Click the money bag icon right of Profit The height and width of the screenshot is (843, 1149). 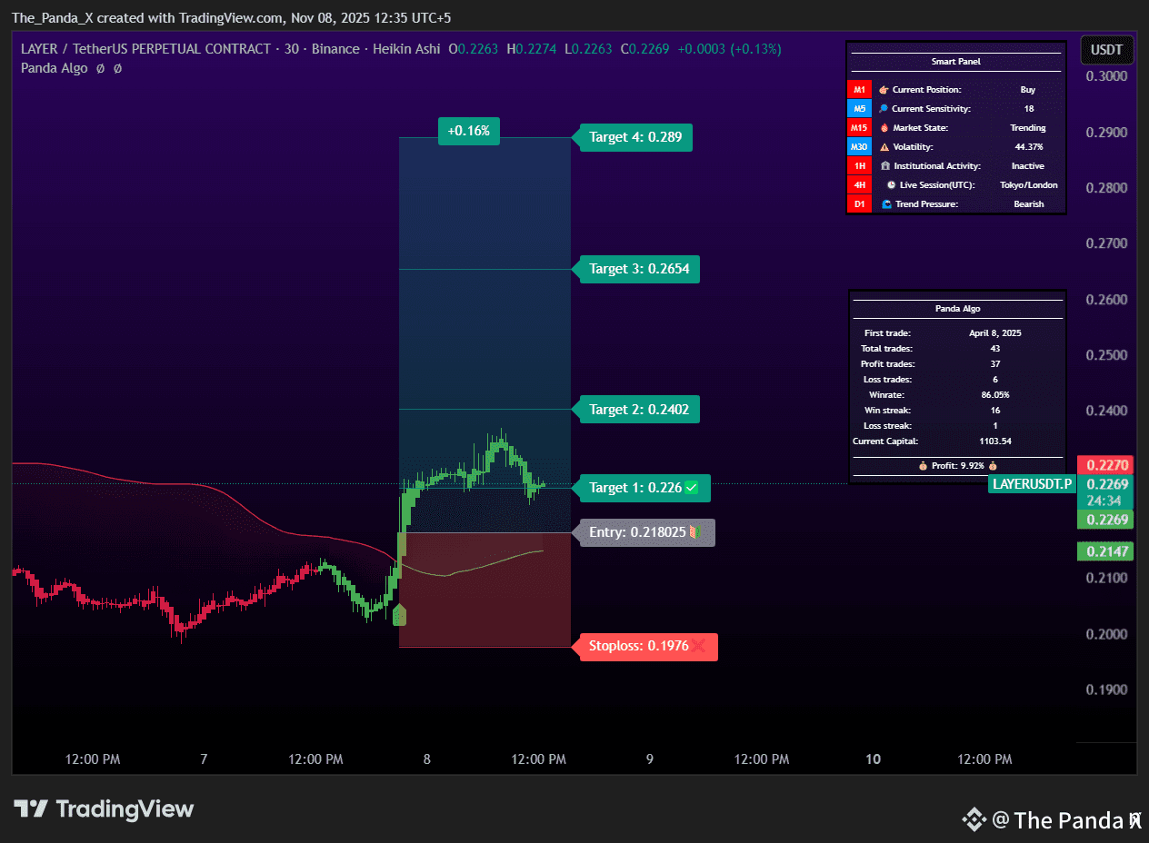pyautogui.click(x=993, y=466)
